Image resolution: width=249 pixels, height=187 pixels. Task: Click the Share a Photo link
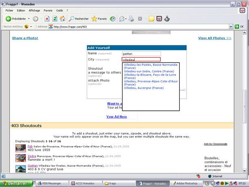pyautogui.click(x=25, y=38)
